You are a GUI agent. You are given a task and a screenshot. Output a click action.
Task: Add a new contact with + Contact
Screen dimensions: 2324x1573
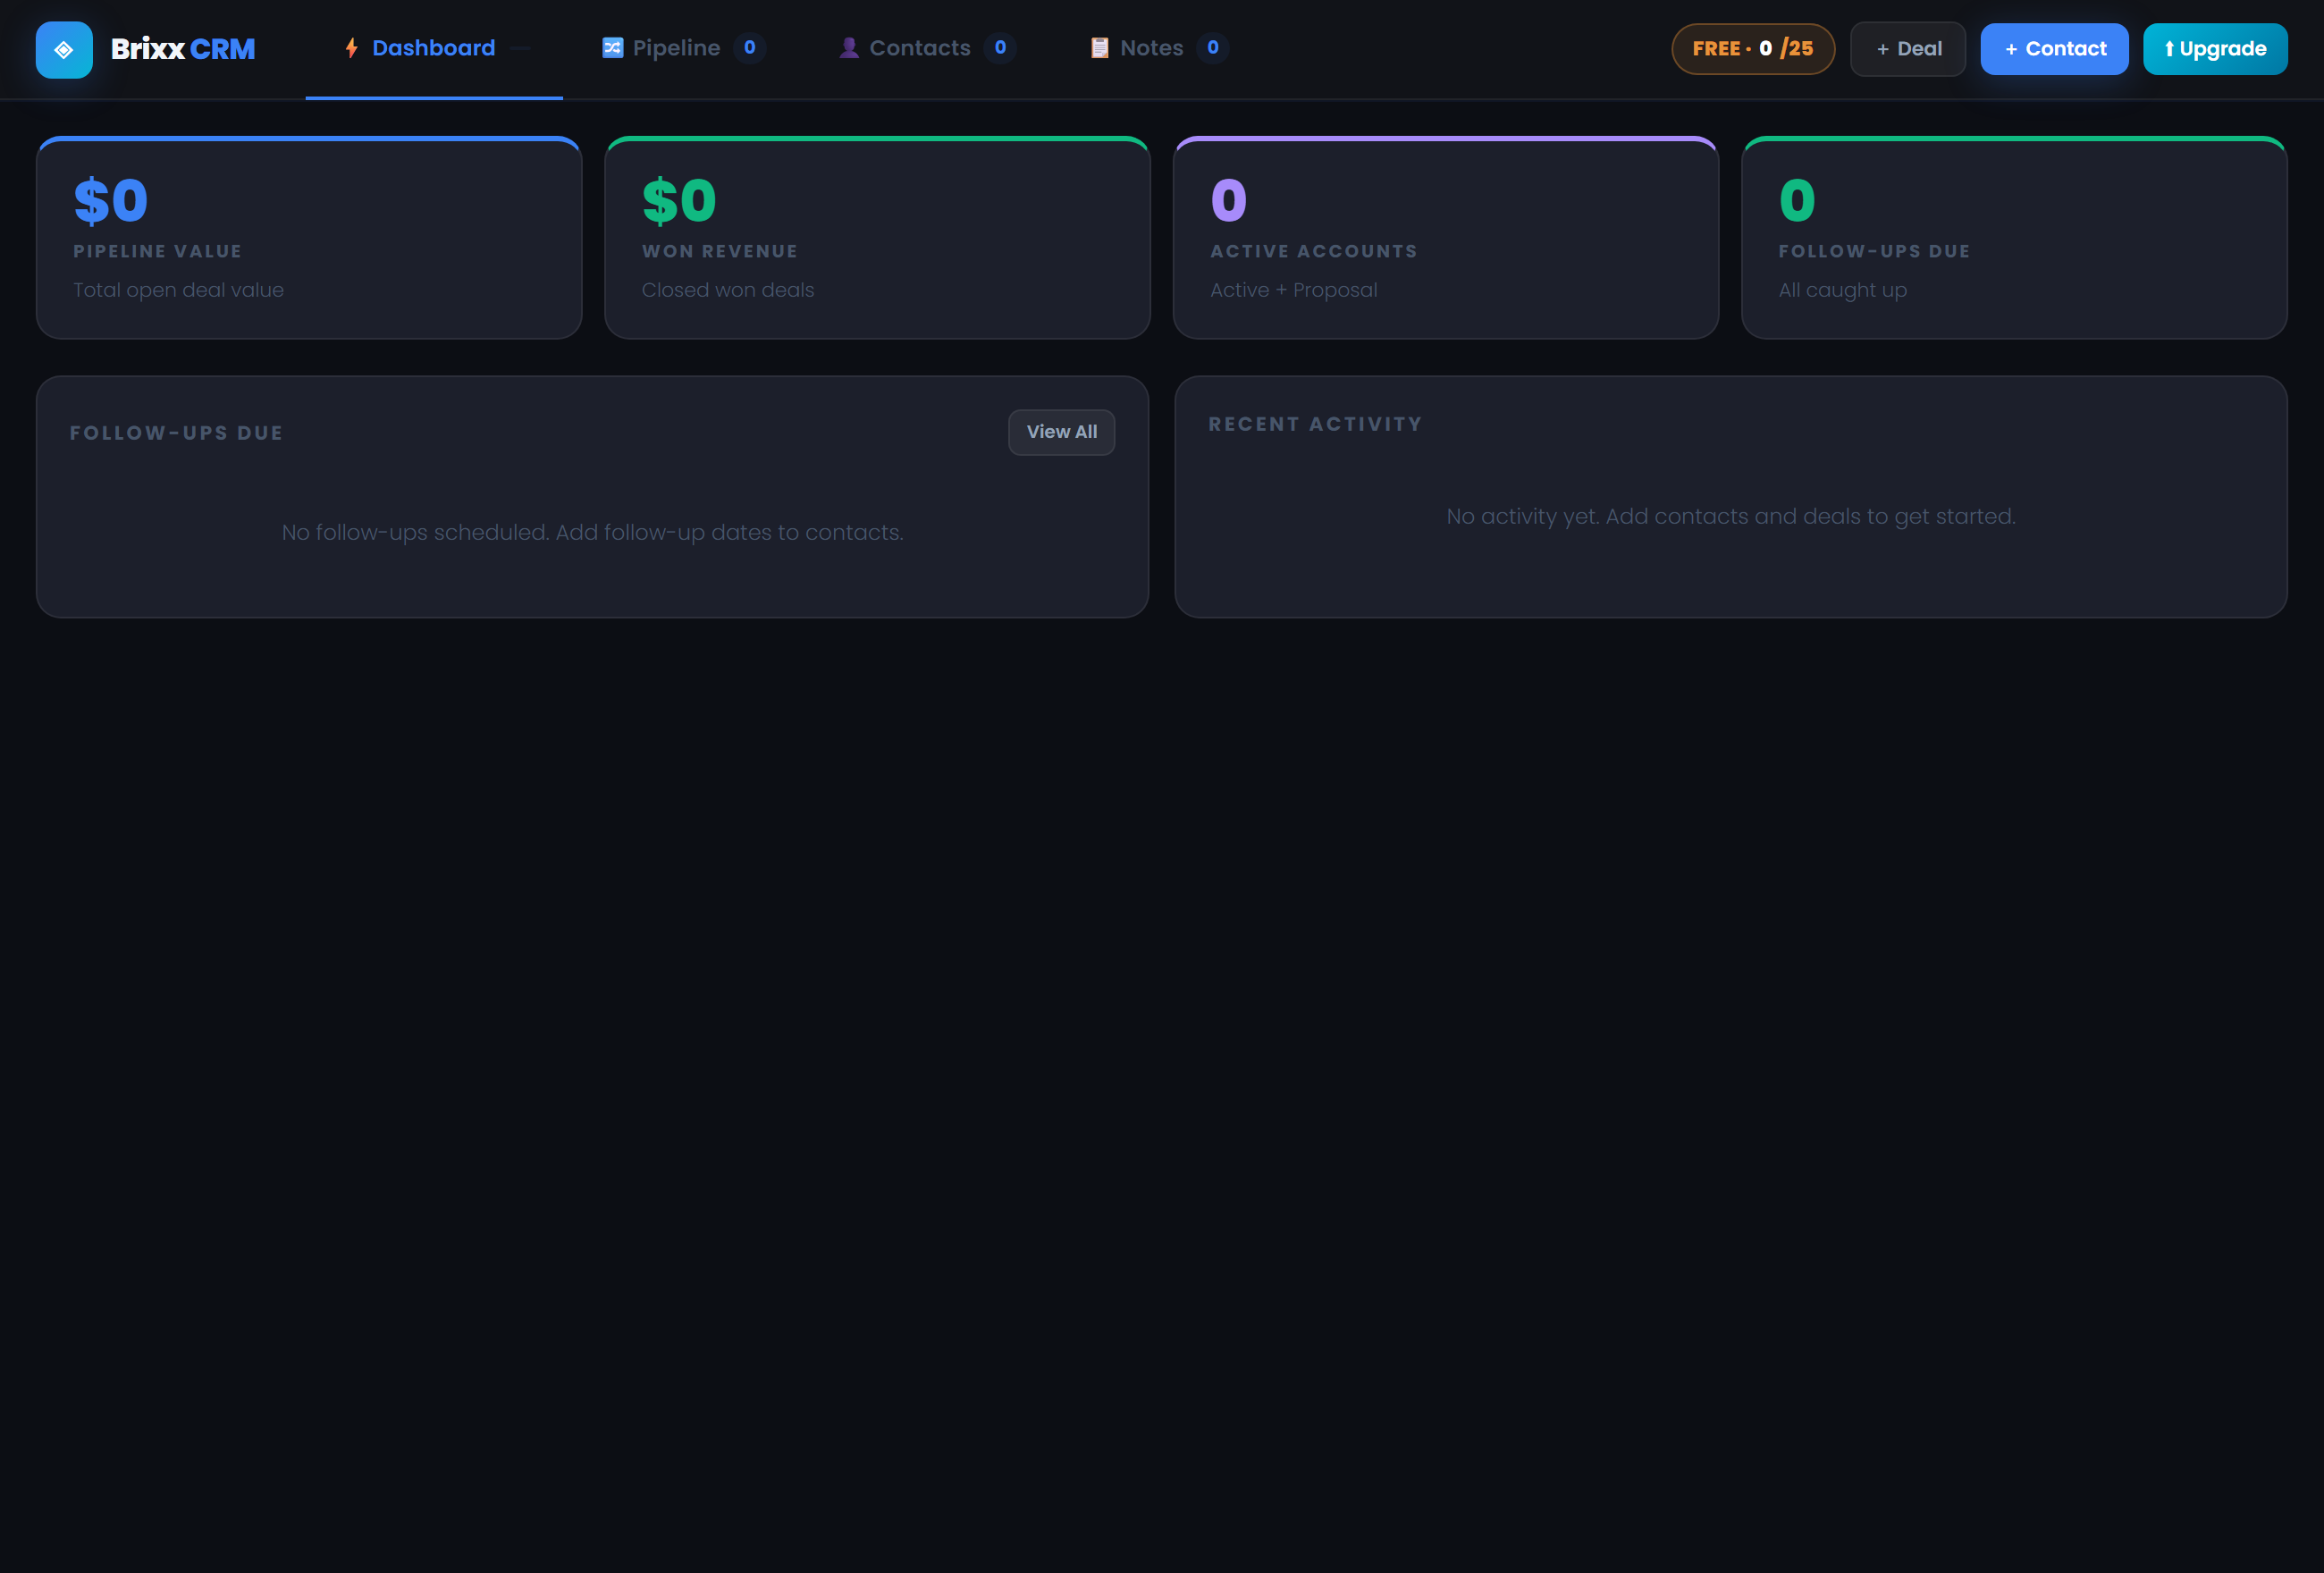pos(2054,49)
